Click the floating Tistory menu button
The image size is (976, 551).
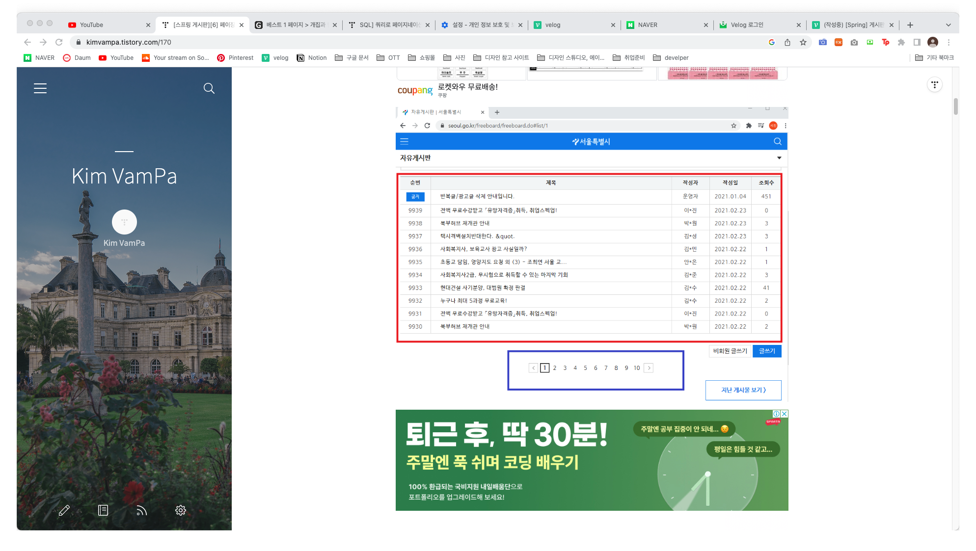(935, 85)
